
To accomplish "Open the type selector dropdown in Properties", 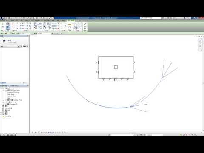I will pyautogui.click(x=28, y=41).
